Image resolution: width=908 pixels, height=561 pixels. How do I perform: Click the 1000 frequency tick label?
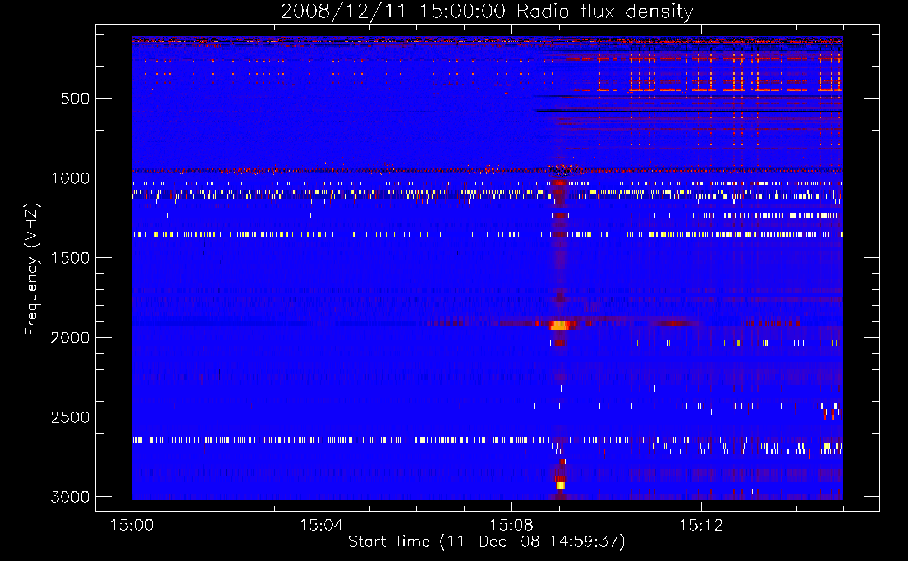click(x=70, y=178)
